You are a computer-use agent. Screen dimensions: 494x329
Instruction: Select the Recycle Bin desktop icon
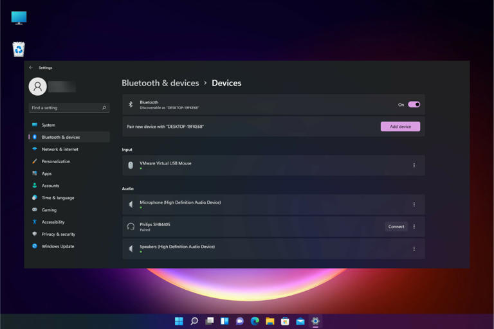(19, 49)
